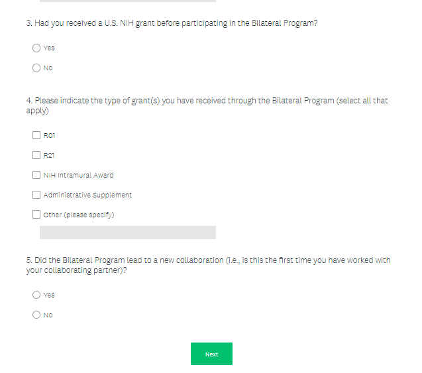Click the 'Other (please specify)' label text

tap(79, 215)
